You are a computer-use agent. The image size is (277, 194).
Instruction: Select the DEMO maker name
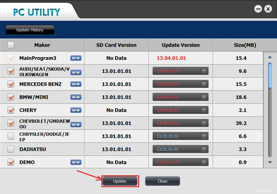coord(27,162)
